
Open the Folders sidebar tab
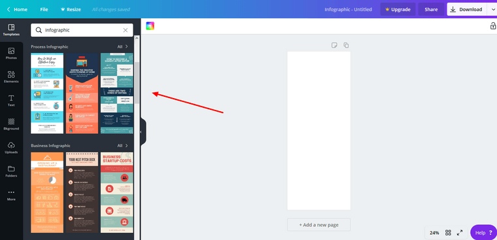coord(11,171)
